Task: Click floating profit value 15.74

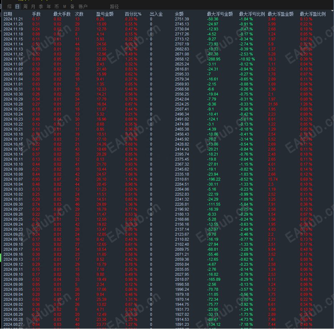Action: (x=273, y=179)
